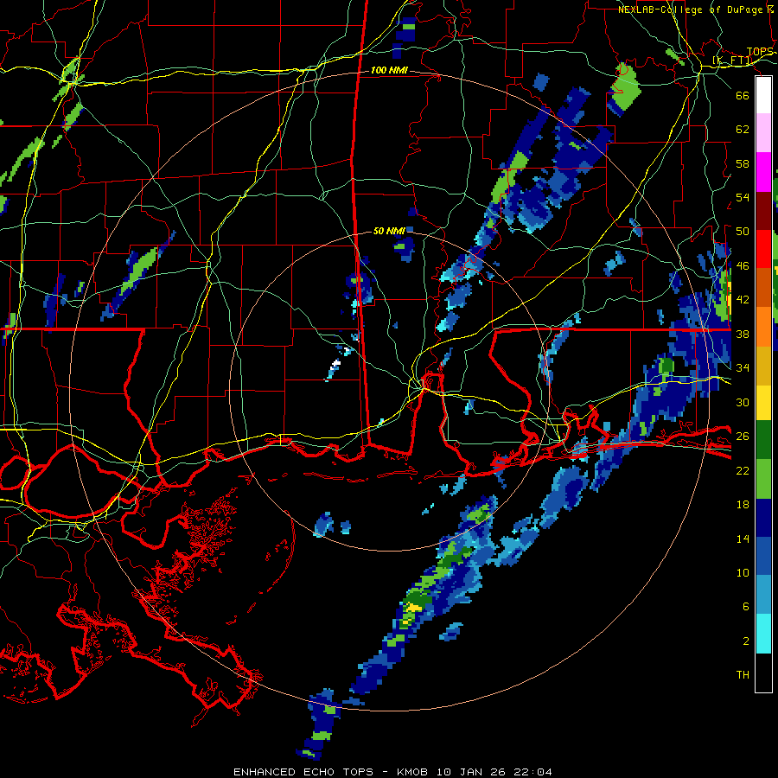The height and width of the screenshot is (778, 778).
Task: Click the navy blue legend swatch
Action: point(763,518)
